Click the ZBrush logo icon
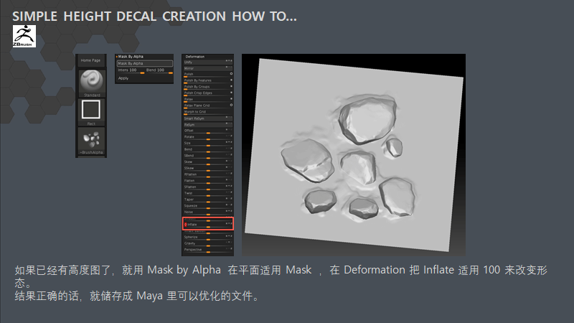The image size is (574, 323). (x=22, y=36)
